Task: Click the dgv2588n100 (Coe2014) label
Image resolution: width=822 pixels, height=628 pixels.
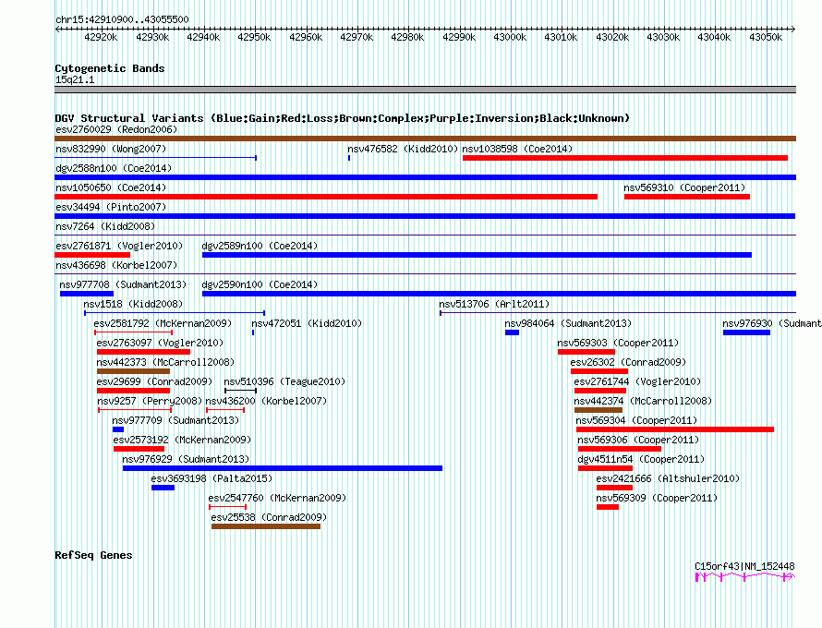Action: coord(114,168)
